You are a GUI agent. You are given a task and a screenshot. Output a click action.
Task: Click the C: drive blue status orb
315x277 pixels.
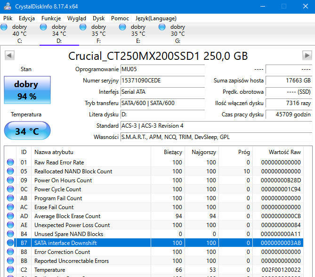pyautogui.click(x=4, y=27)
